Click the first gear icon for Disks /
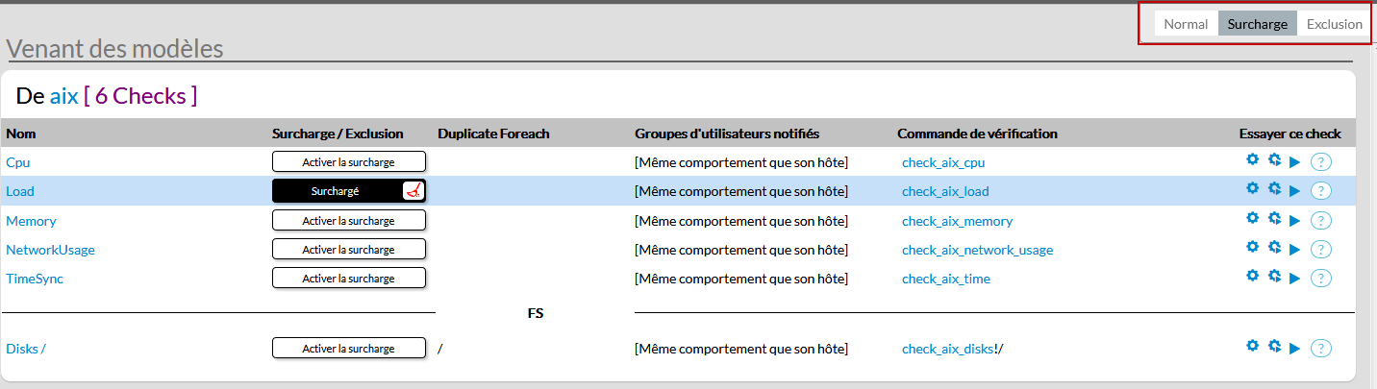The width and height of the screenshot is (1377, 389). (1252, 346)
